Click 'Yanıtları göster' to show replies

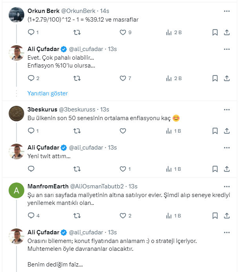tap(47, 93)
